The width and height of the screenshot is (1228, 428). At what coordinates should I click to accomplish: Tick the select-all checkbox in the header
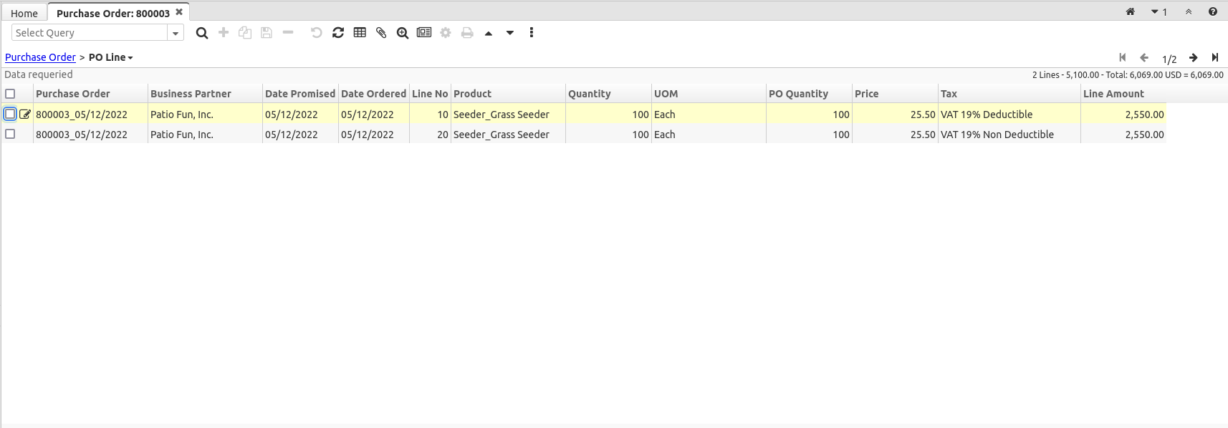tap(10, 94)
